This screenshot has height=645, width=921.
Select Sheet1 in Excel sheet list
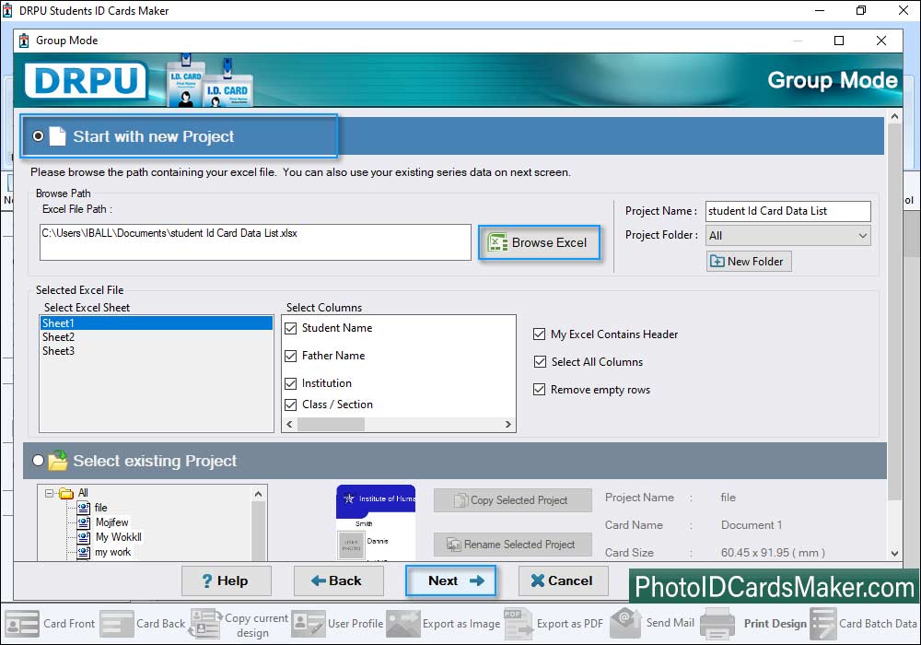pos(157,323)
